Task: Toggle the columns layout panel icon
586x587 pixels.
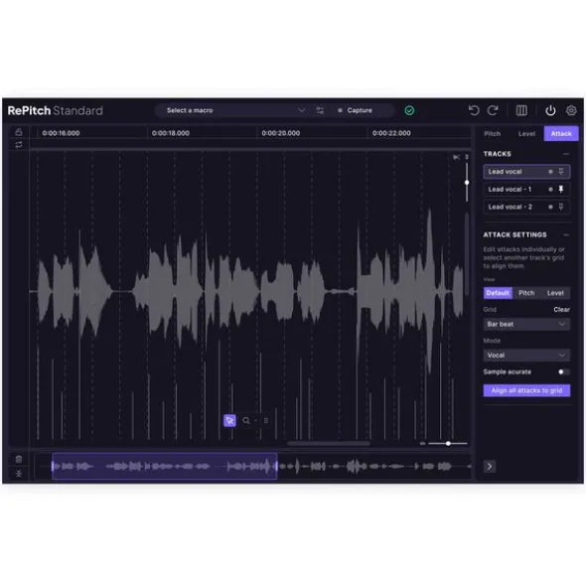Action: point(521,110)
